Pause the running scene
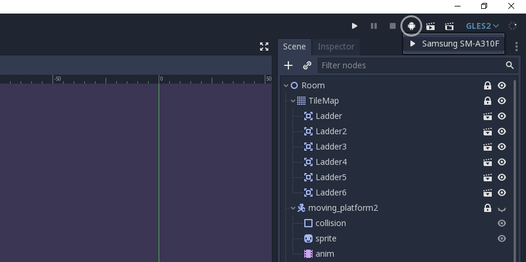 (374, 26)
